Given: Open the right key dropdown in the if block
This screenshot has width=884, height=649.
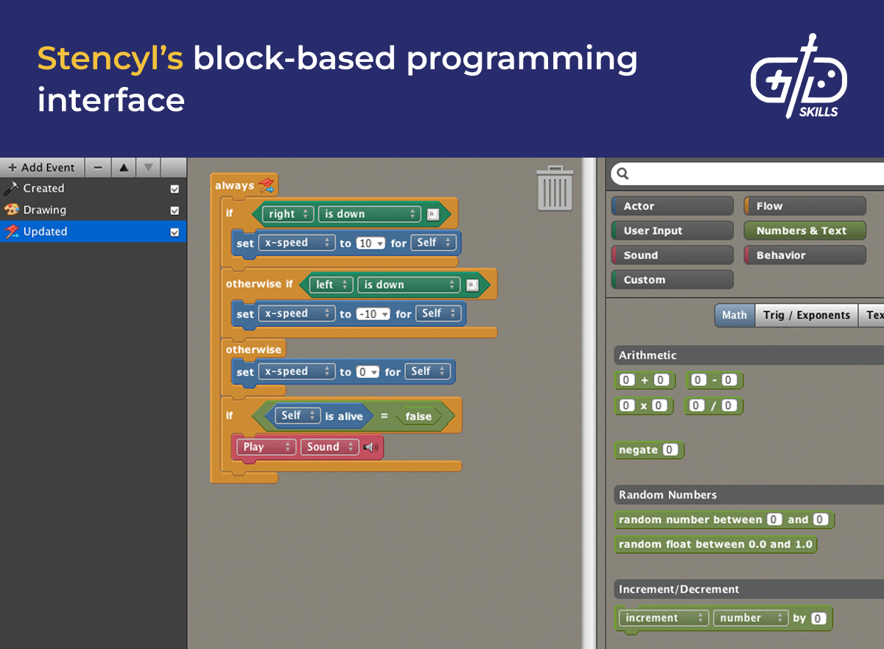Looking at the screenshot, I should click(x=287, y=214).
